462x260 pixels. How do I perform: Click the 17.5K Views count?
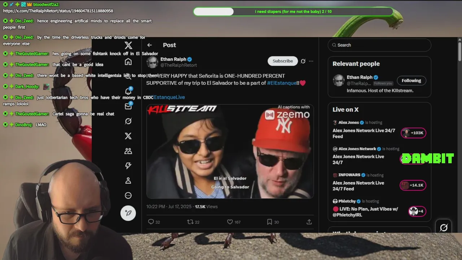click(x=206, y=207)
